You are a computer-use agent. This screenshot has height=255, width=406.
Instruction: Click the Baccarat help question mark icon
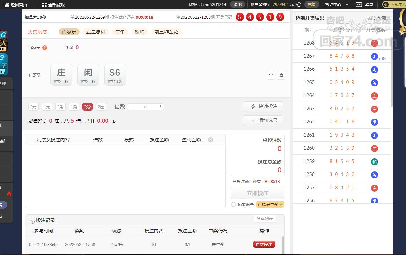click(x=45, y=48)
